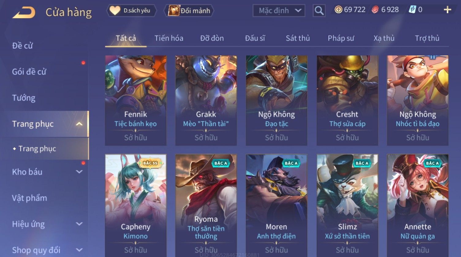Select the Tiến hóa tab

169,38
